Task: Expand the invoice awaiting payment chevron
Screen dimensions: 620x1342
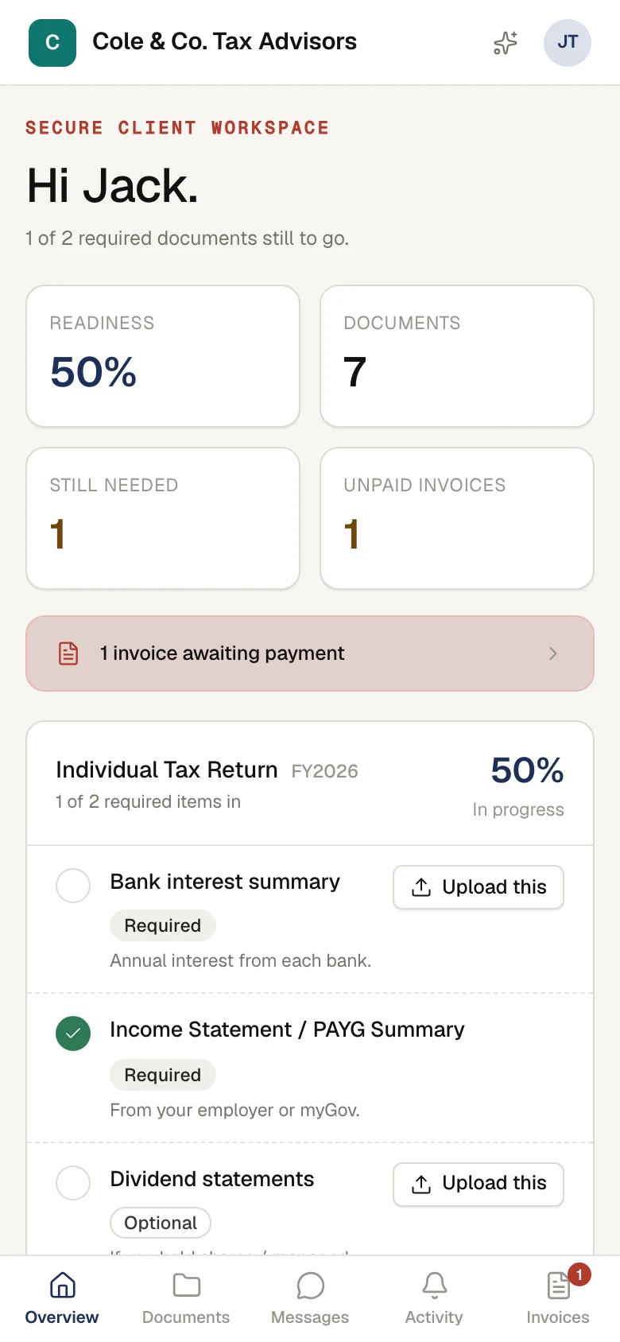Action: click(x=553, y=654)
